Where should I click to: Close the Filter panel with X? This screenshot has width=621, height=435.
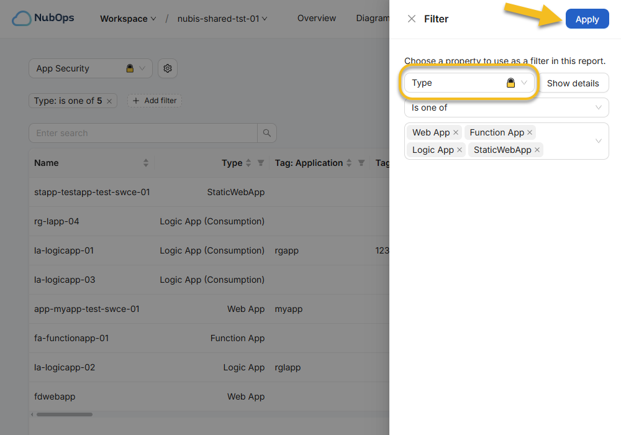412,19
